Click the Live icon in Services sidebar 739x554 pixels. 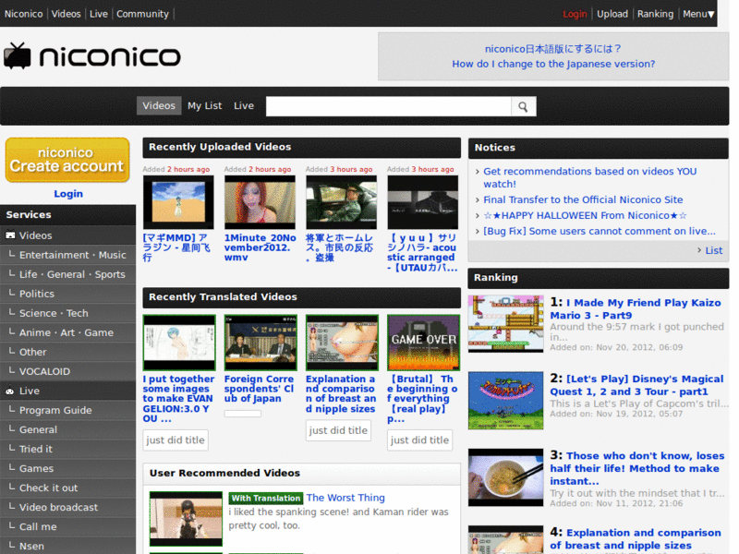[x=9, y=391]
